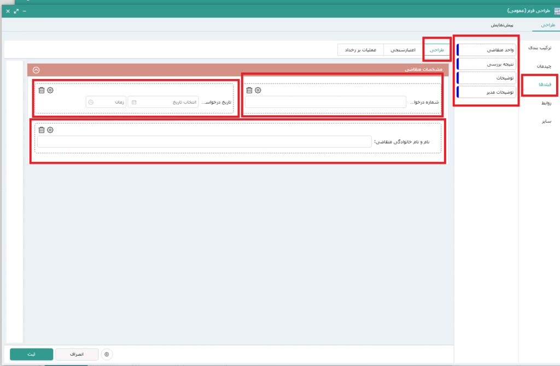The height and width of the screenshot is (366, 560).
Task: Switch to the پیش‌نمایش tab
Action: coord(501,25)
